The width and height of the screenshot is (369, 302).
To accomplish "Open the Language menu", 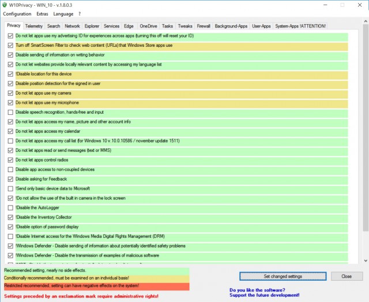I will coord(63,14).
